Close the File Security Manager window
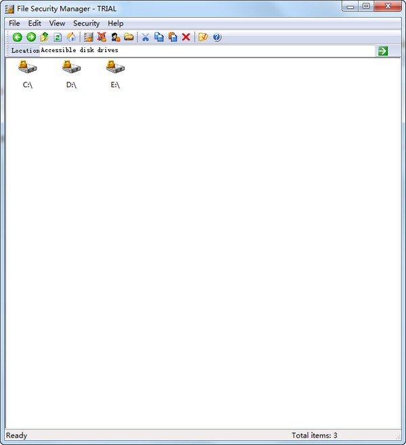This screenshot has width=406, height=445. click(388, 6)
